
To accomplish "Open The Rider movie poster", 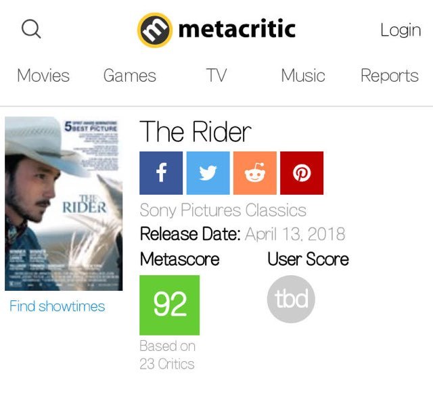I will pos(64,204).
